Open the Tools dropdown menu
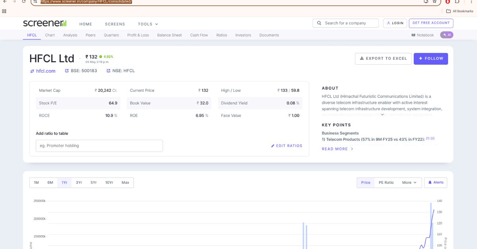 pos(148,24)
